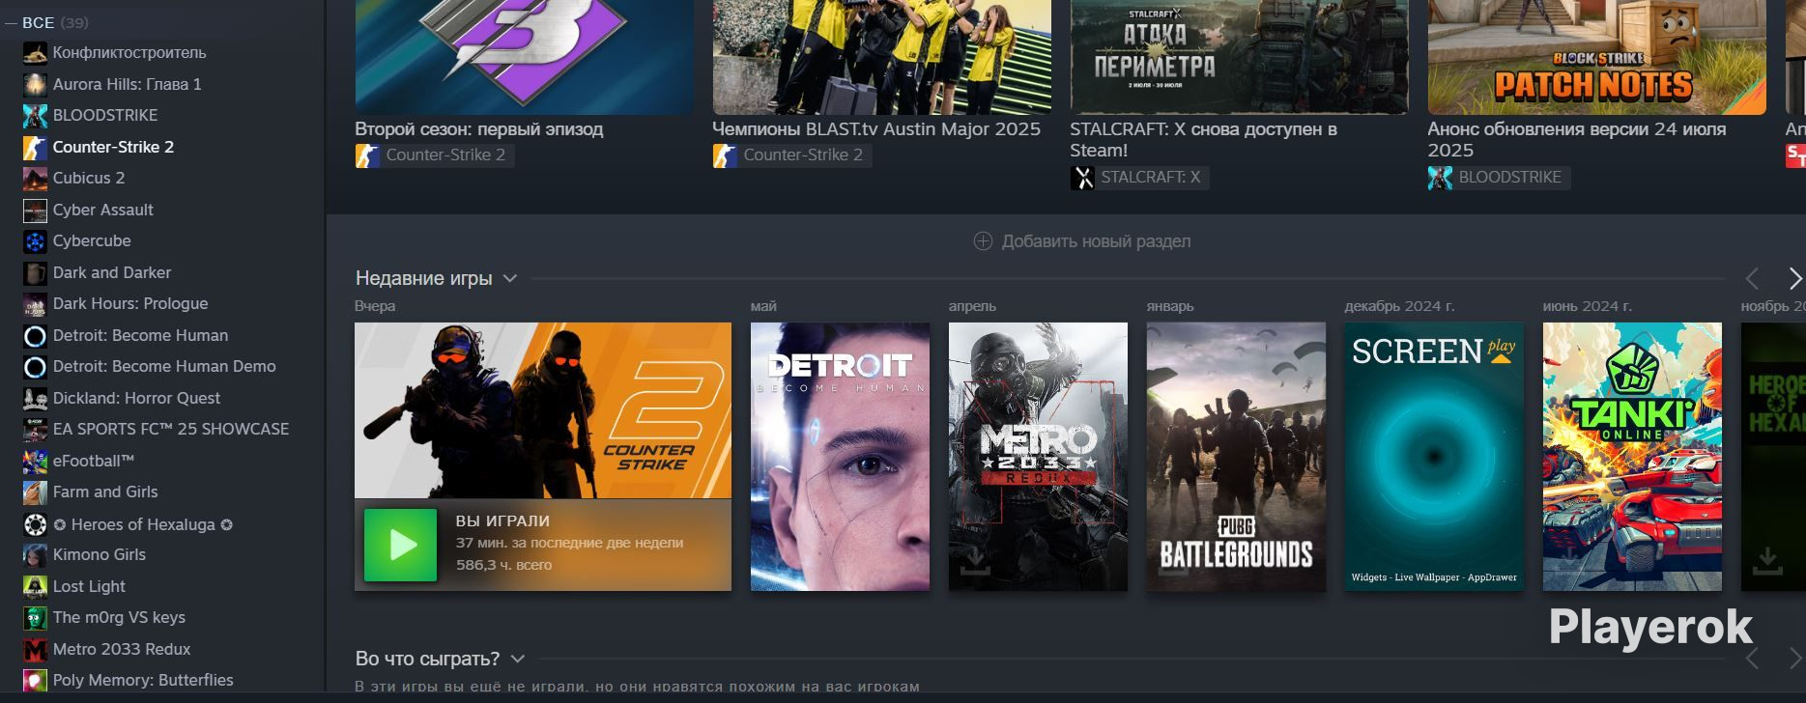Click the Атака периметра news thumbnail
This screenshot has height=703, width=1806.
[x=1240, y=57]
